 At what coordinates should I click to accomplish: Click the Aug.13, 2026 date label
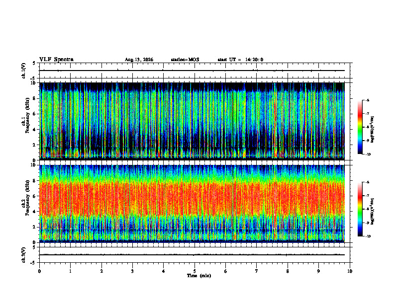click(x=139, y=60)
